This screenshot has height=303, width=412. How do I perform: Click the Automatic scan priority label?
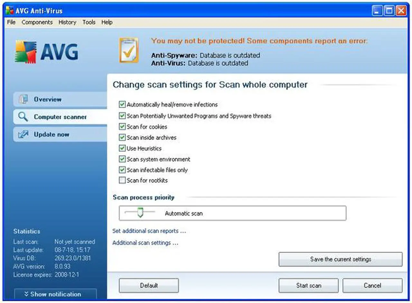click(x=184, y=213)
